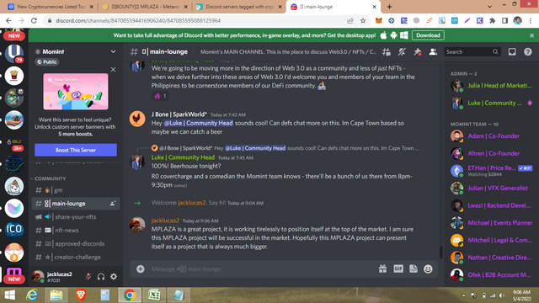Open the nft-news channel
Viewport: 539px width, 303px height.
pyautogui.click(x=76, y=230)
